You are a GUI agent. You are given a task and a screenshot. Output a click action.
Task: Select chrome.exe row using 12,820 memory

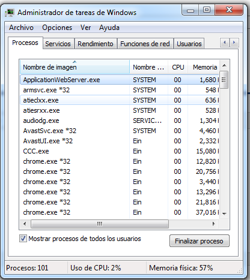[x=120, y=161]
